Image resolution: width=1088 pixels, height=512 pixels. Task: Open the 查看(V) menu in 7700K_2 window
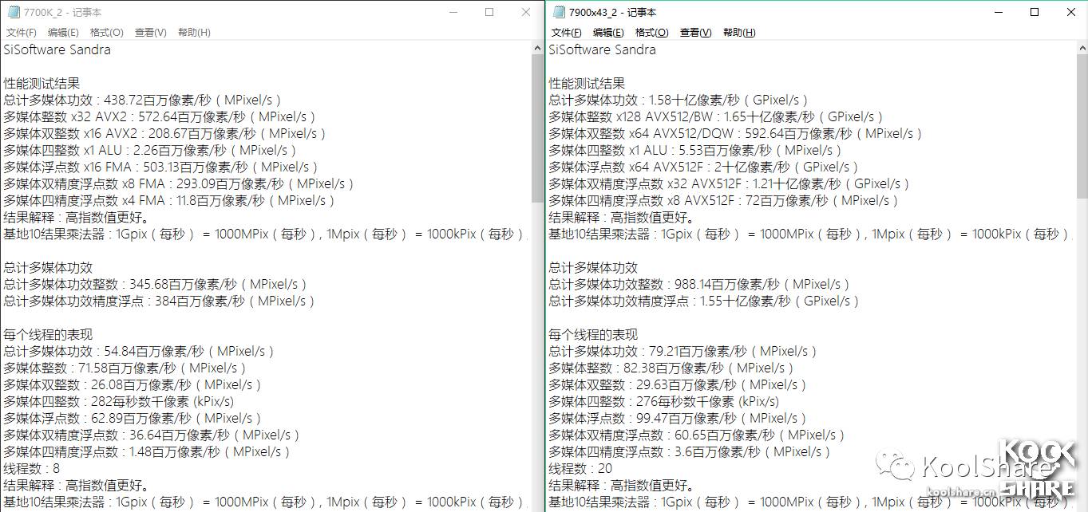point(148,32)
